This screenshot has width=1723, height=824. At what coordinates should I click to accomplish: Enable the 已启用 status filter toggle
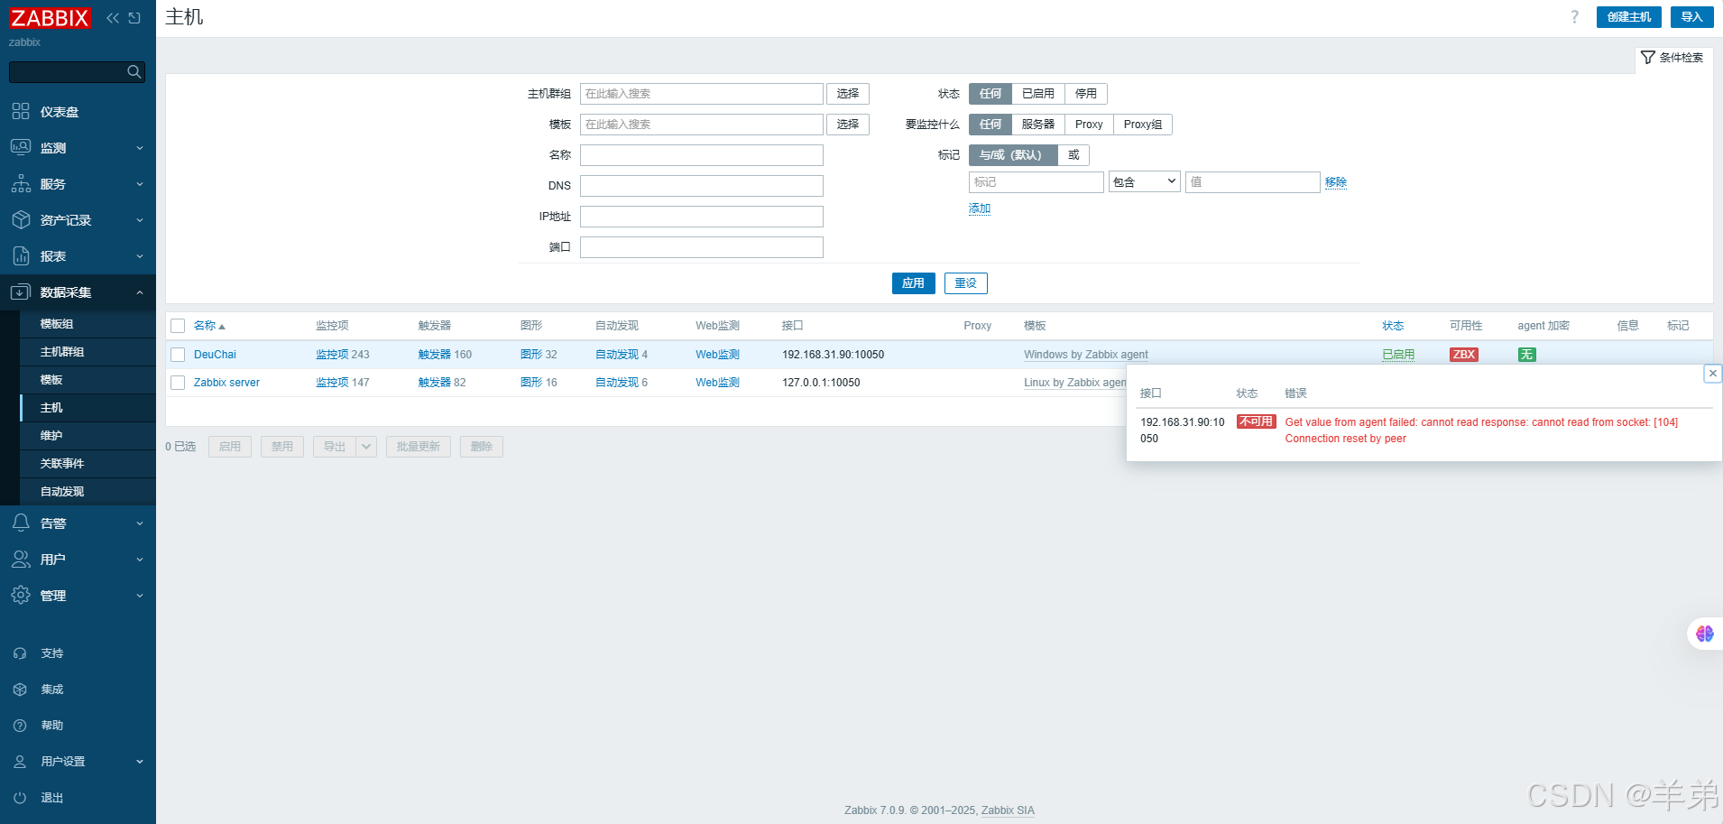[x=1039, y=93]
